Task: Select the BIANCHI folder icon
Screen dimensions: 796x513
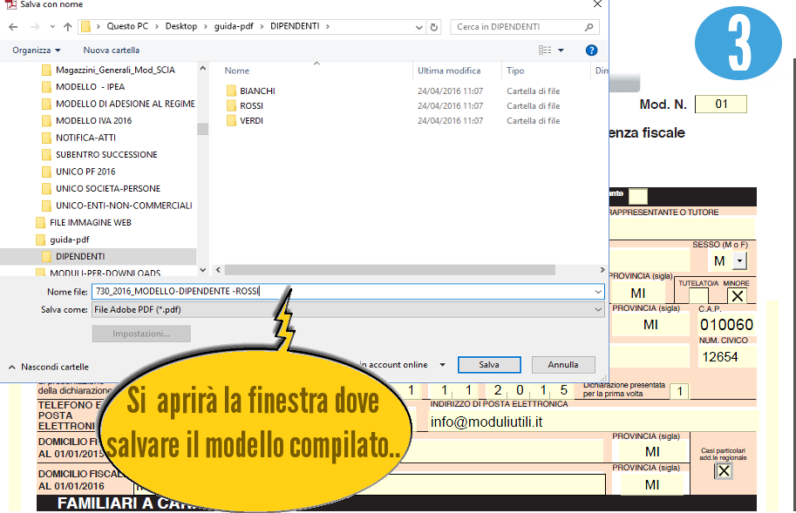Action: point(231,91)
